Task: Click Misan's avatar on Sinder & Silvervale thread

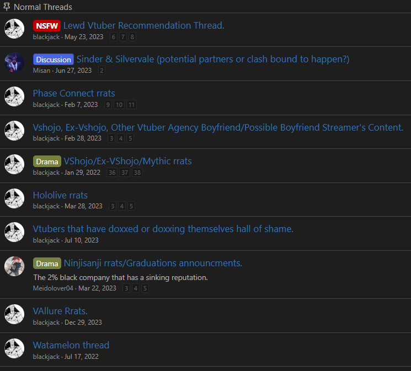Action: pos(14,62)
